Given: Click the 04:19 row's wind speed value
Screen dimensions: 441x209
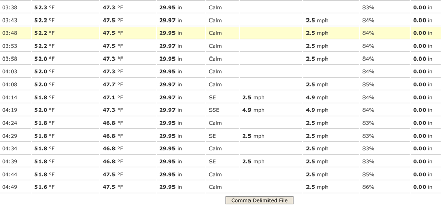Looking at the screenshot, I should click(254, 110).
